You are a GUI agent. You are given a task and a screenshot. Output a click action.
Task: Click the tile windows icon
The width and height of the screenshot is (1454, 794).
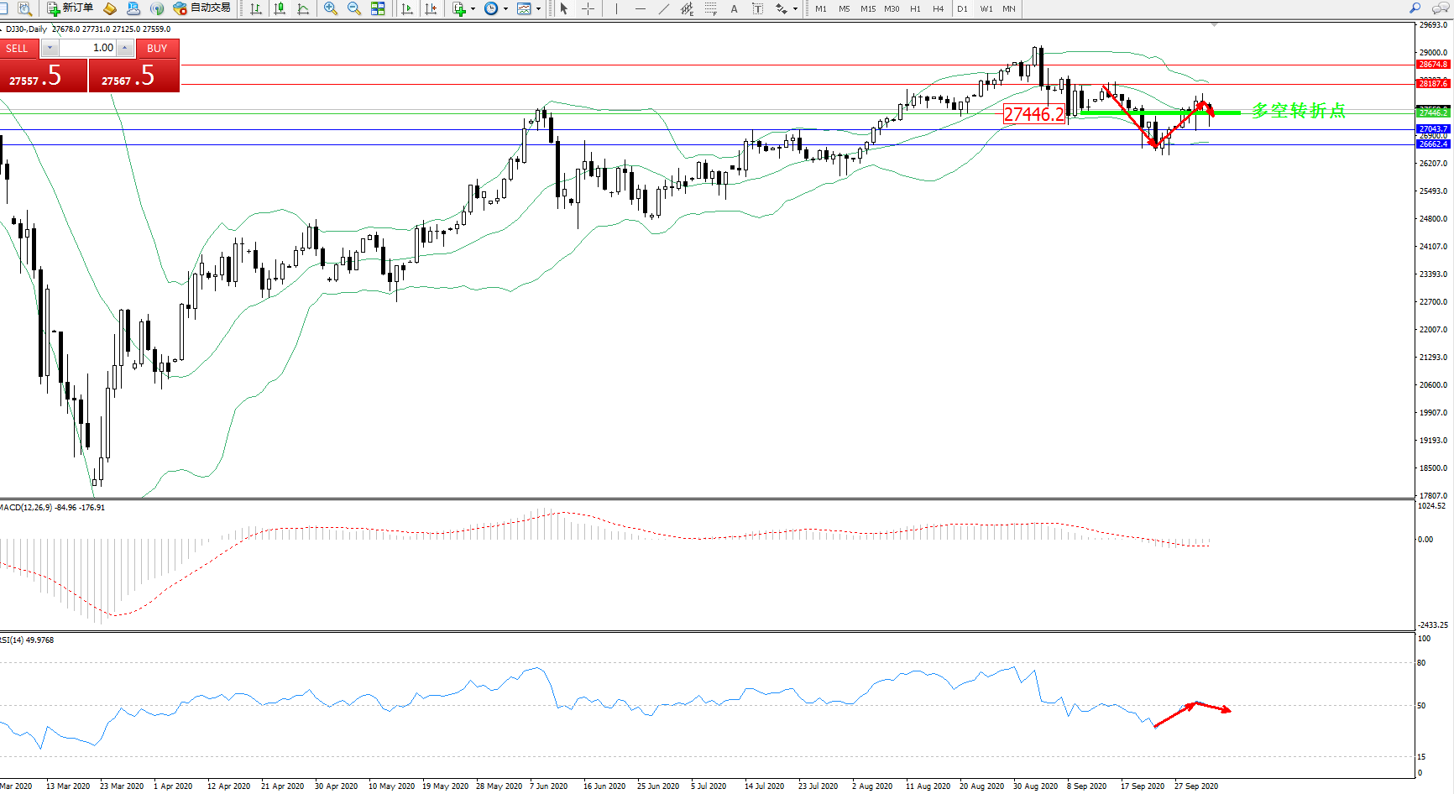[x=378, y=8]
